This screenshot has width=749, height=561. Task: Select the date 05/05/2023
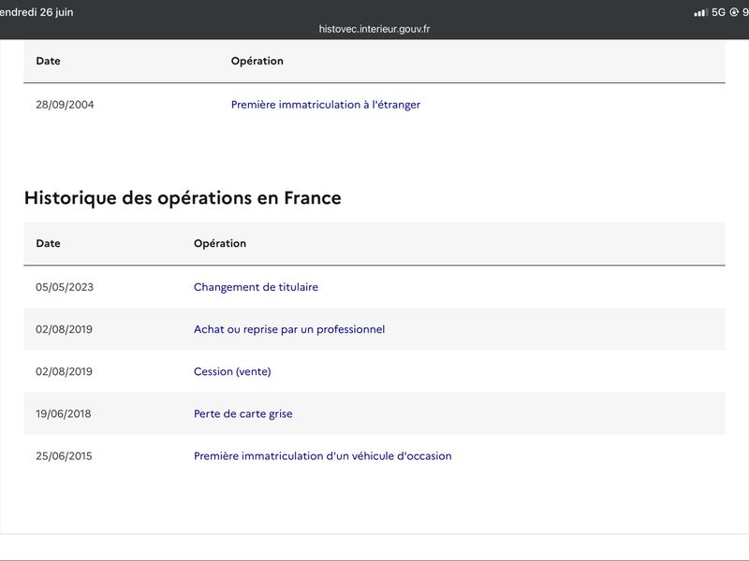65,287
